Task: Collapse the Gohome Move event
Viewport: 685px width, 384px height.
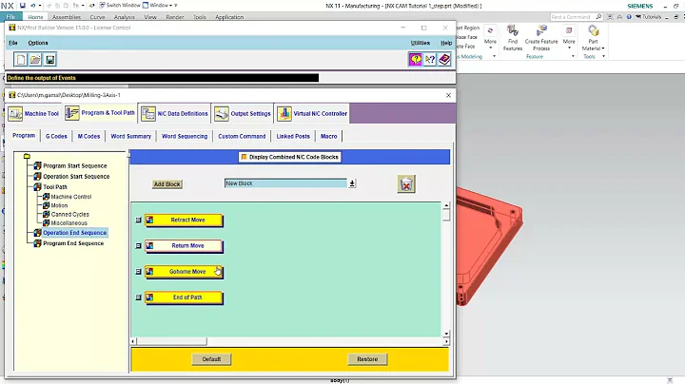Action: tap(139, 272)
